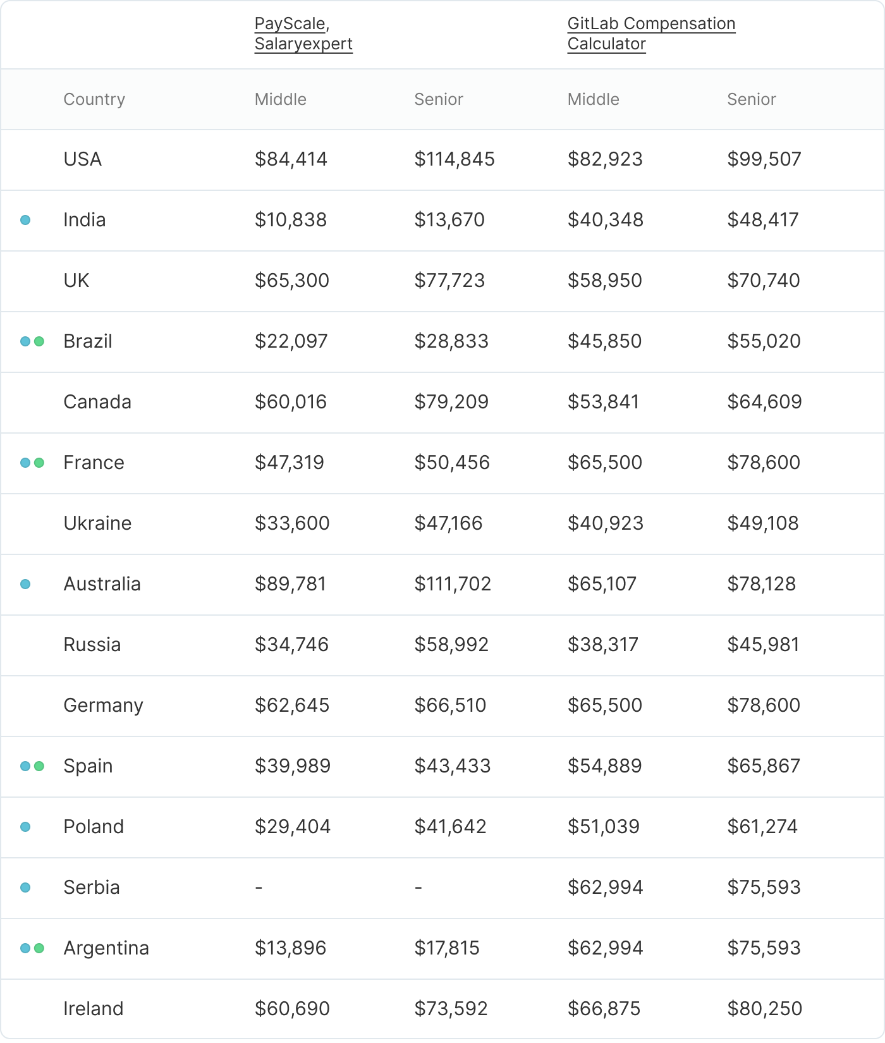This screenshot has height=1043, width=885.
Task: Click the green dot beside Spain
Action: click(x=39, y=766)
